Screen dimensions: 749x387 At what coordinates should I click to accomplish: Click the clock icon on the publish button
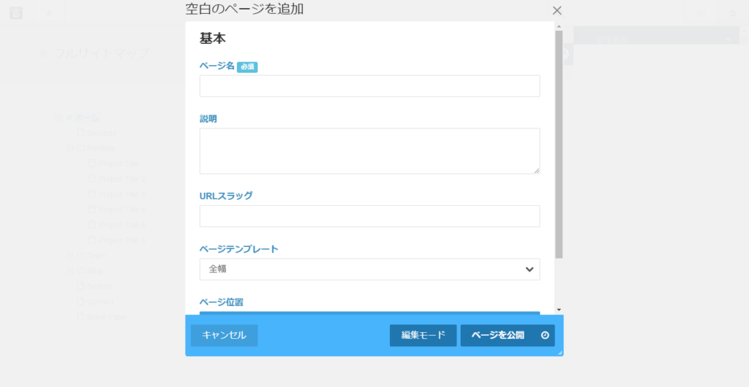545,335
